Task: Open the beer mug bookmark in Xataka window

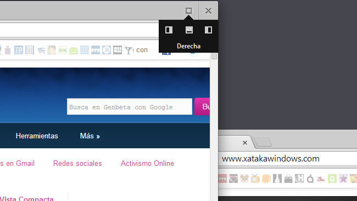Action: (266, 178)
